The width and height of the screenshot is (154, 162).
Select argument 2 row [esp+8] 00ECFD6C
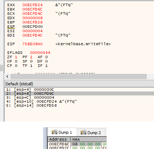(x=79, y=94)
